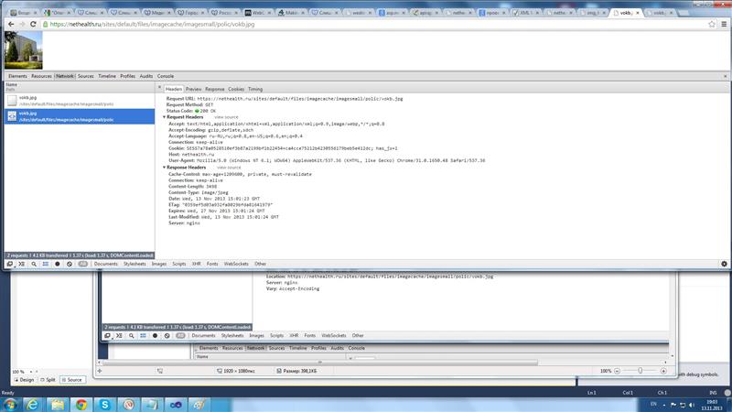Open the Chrome menu icon at toolbar's right end
This screenshot has width=732, height=412.
tap(723, 25)
